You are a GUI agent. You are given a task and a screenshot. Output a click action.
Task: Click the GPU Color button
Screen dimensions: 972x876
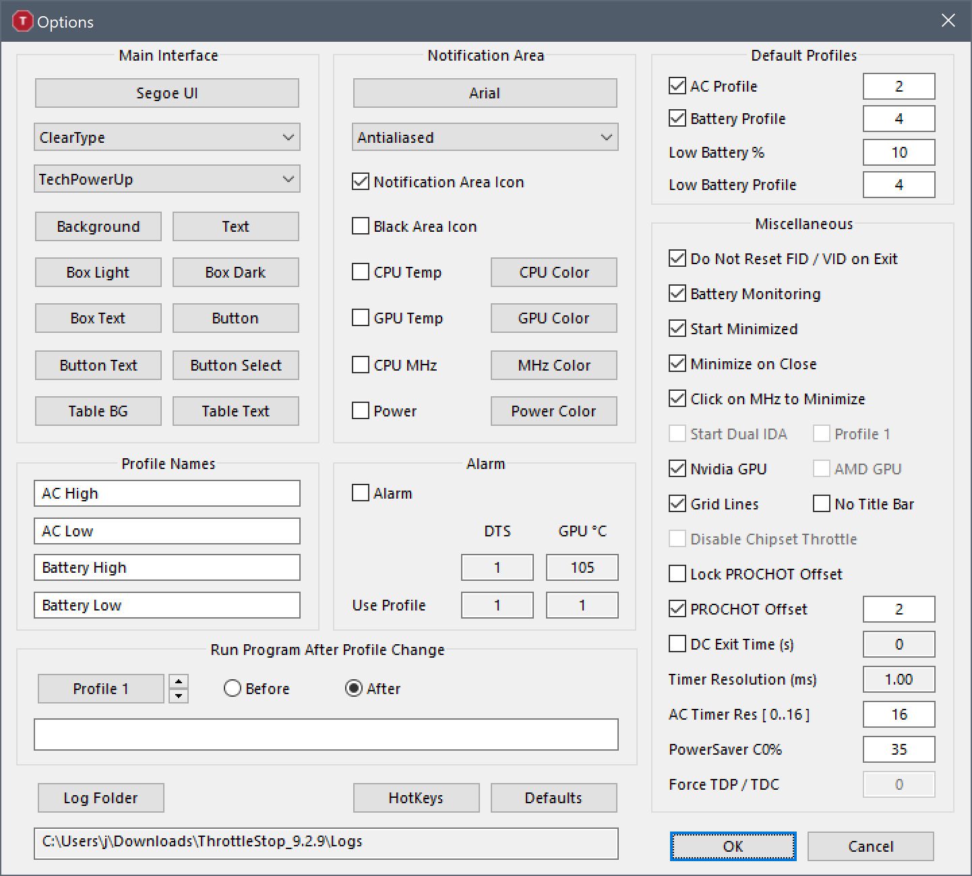tap(554, 318)
